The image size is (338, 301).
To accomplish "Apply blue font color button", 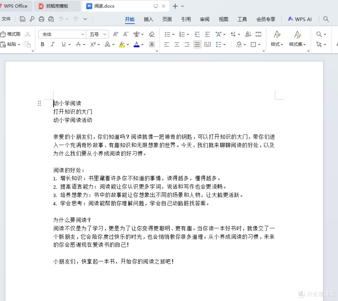I will 136,44.
